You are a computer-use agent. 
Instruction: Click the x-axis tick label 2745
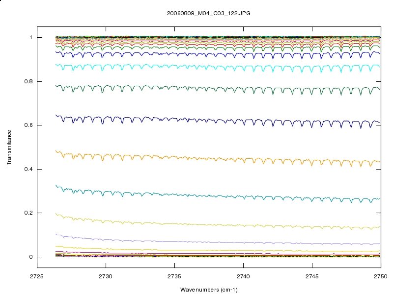click(x=312, y=276)
